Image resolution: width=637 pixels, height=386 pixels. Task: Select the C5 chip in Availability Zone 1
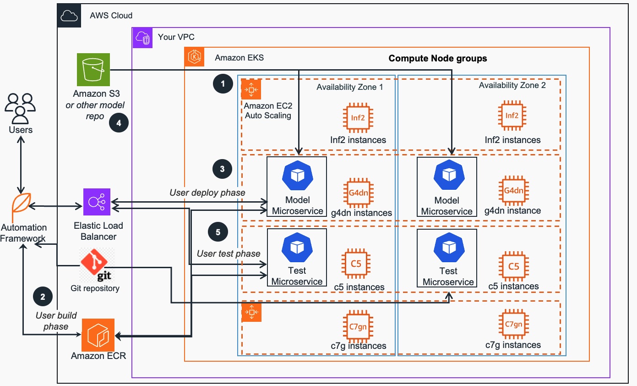[x=356, y=264]
